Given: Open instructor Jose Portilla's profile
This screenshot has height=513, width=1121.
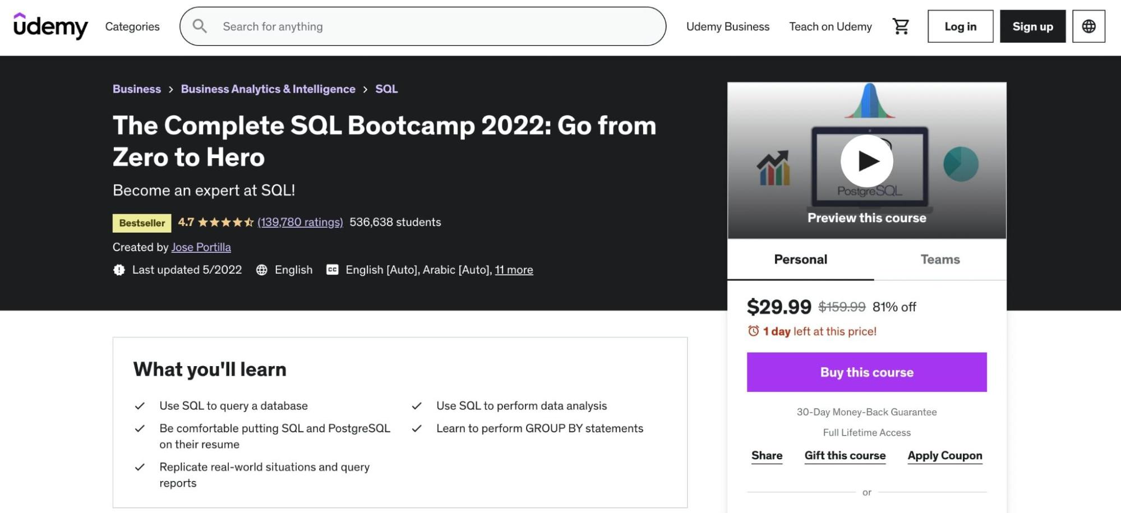Looking at the screenshot, I should tap(201, 247).
